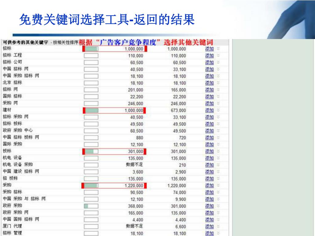Select the keyword text 政府 采购 中心
This screenshot has height=236, width=315.
point(18,130)
